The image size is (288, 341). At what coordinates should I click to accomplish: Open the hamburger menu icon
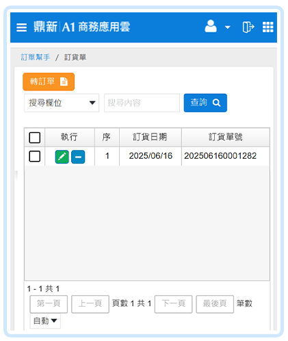point(21,27)
